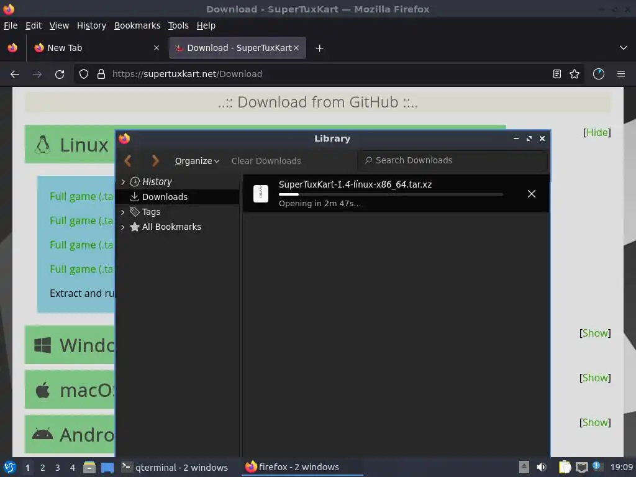Click the Linux penguin icon heading
The height and width of the screenshot is (477, 636).
tap(43, 144)
